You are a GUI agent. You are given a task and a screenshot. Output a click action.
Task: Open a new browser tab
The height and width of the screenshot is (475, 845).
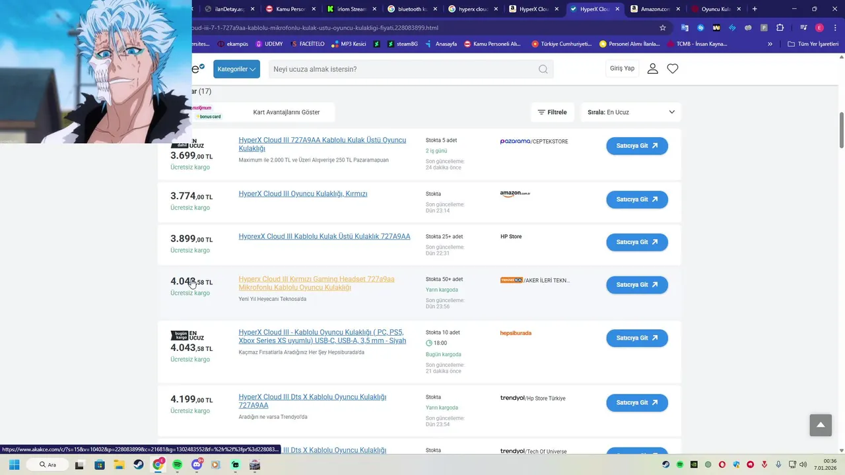pyautogui.click(x=755, y=9)
